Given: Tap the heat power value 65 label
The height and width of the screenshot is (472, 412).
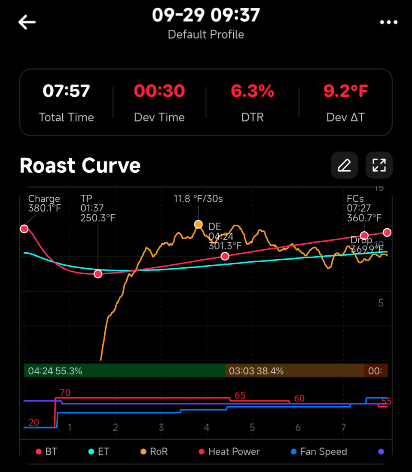Looking at the screenshot, I should [x=240, y=395].
